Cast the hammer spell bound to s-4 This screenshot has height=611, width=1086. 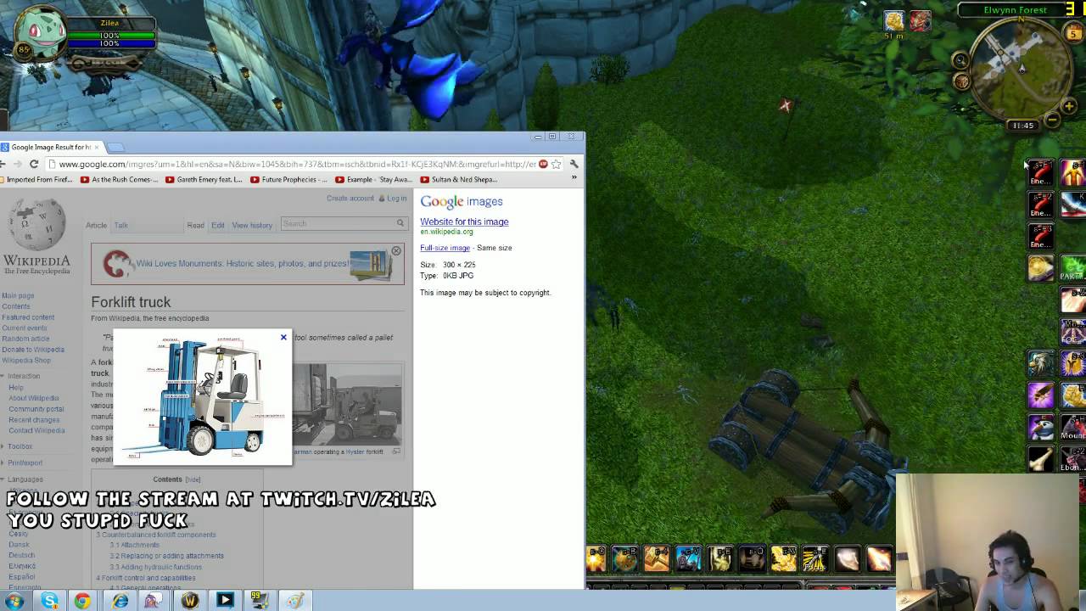657,558
